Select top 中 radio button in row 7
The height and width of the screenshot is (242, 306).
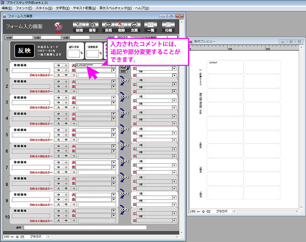tap(55, 162)
